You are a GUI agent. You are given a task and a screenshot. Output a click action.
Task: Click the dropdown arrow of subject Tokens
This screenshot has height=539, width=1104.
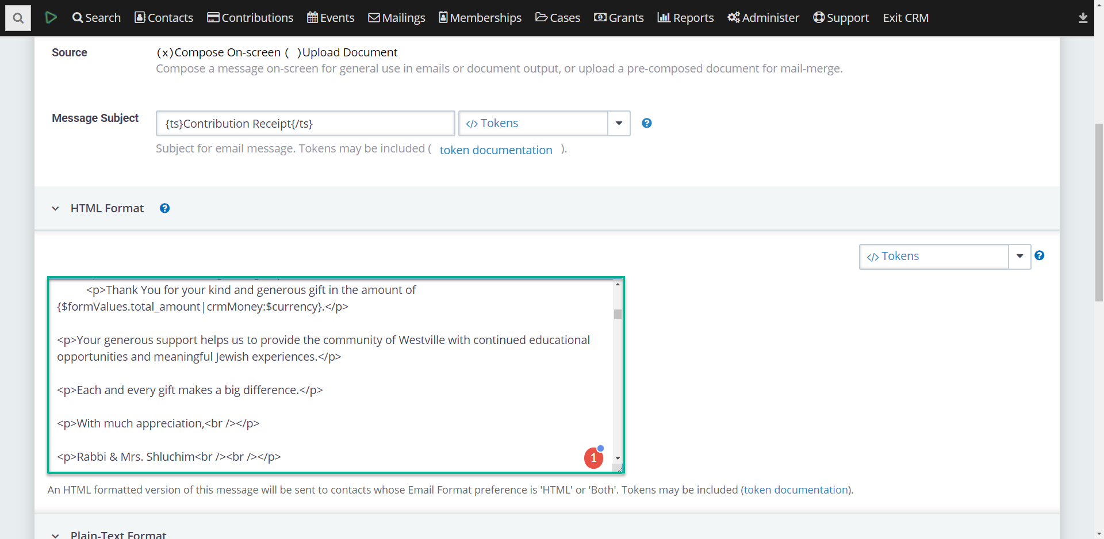pyautogui.click(x=619, y=123)
